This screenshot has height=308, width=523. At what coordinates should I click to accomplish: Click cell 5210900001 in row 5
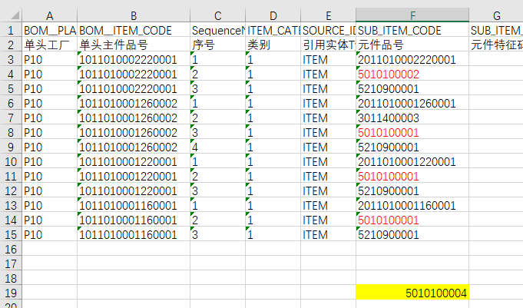tap(412, 89)
